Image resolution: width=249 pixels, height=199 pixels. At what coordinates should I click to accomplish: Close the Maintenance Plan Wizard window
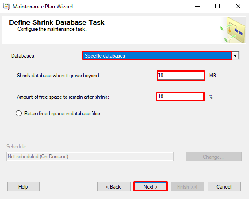[238, 7]
